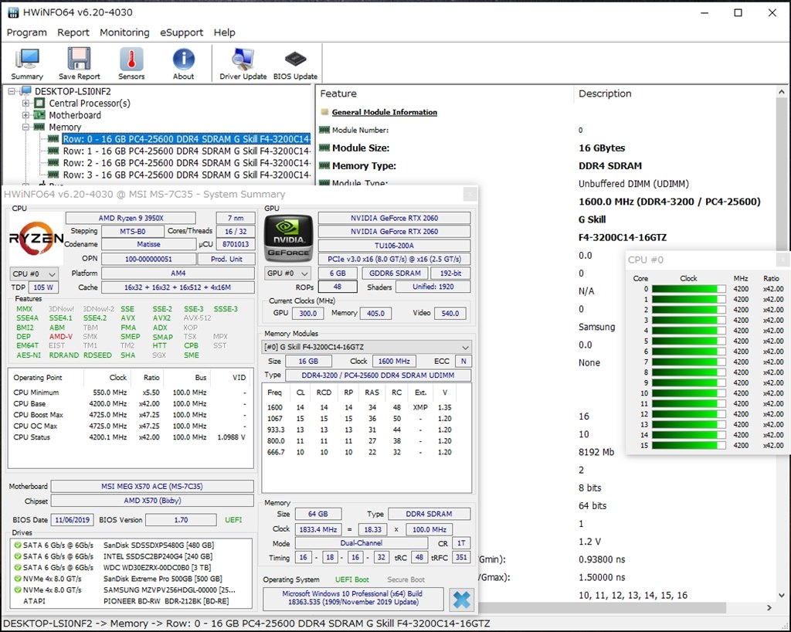
Task: Open the Monitoring menu
Action: click(124, 32)
